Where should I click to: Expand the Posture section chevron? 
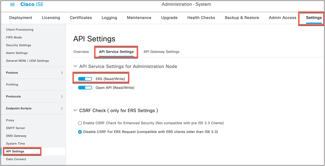62,73
